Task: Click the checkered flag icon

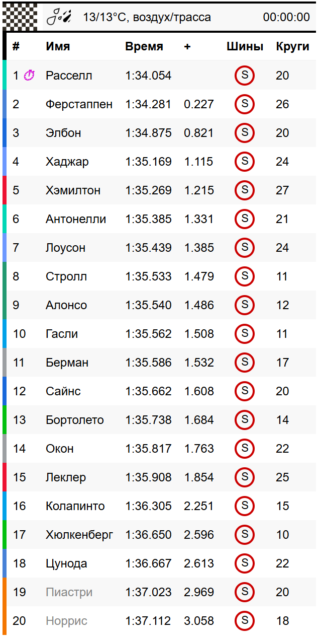Action: [20, 17]
